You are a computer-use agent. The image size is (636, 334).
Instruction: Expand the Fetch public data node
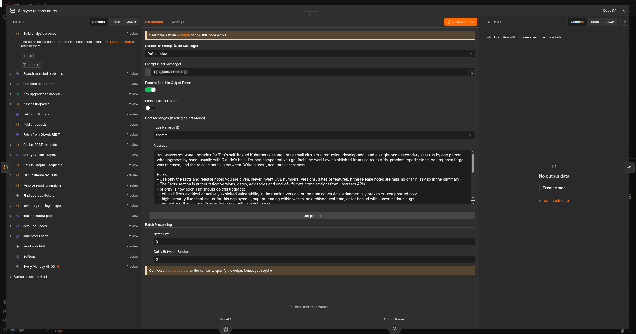[x=11, y=114]
